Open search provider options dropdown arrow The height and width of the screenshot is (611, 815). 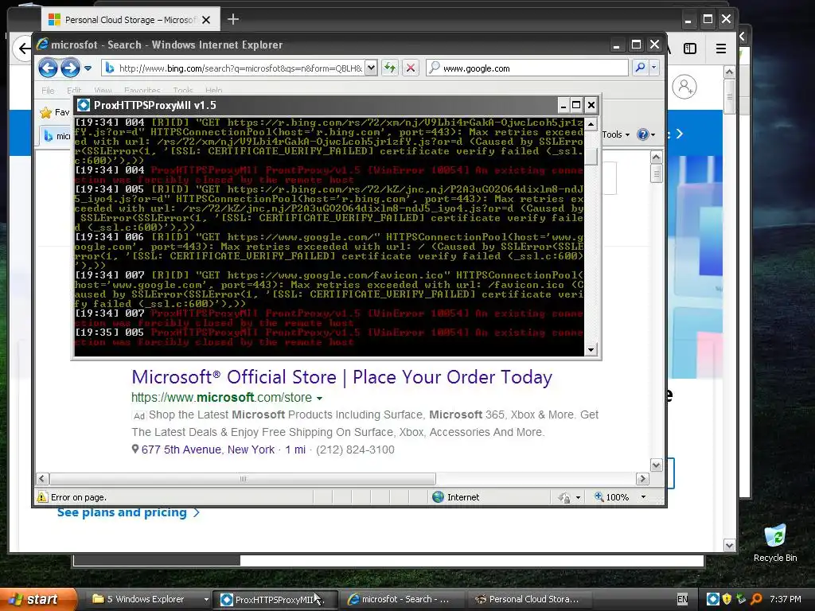point(654,68)
